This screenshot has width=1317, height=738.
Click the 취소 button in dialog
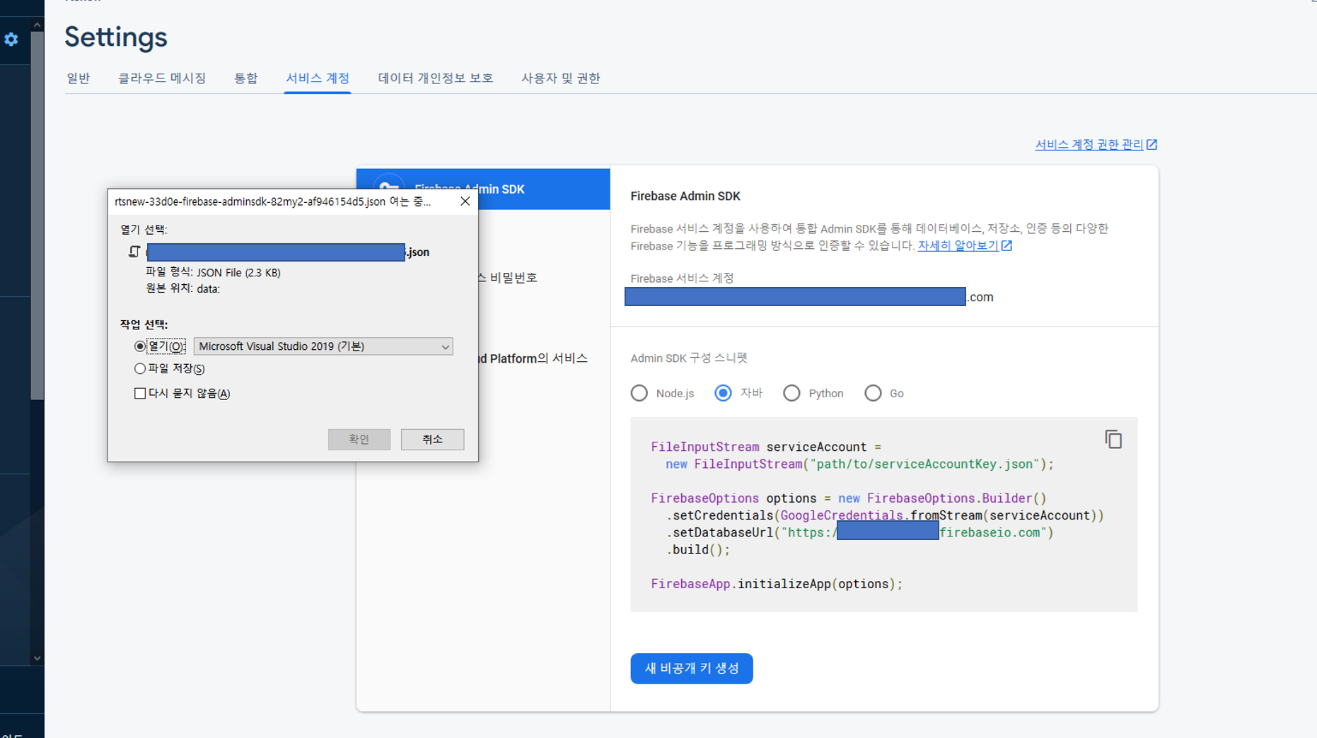[432, 439]
